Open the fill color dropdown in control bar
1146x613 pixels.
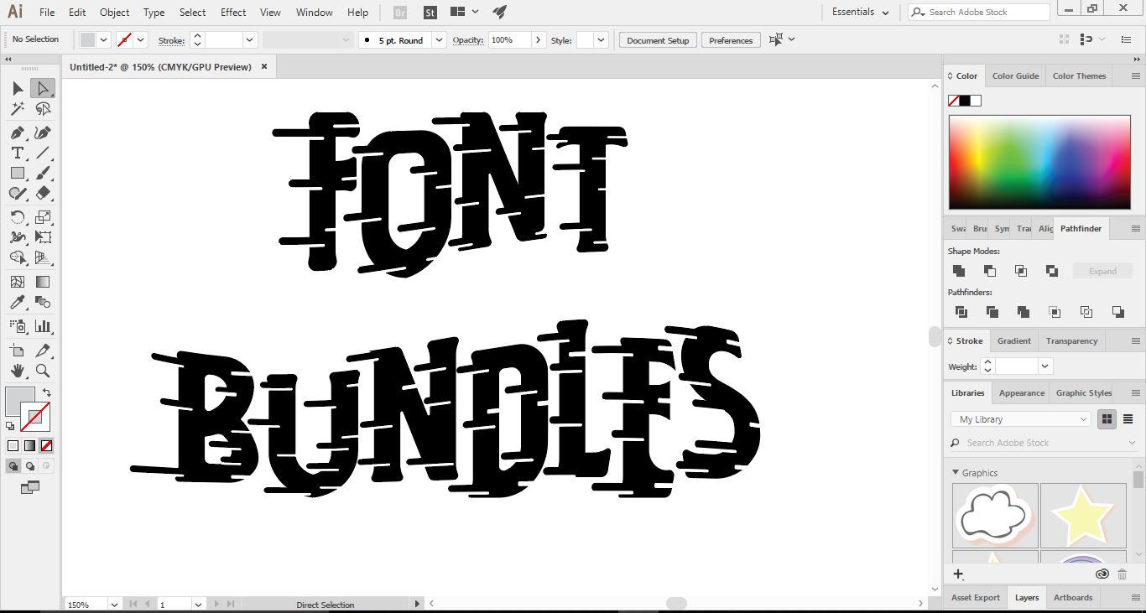pos(104,40)
